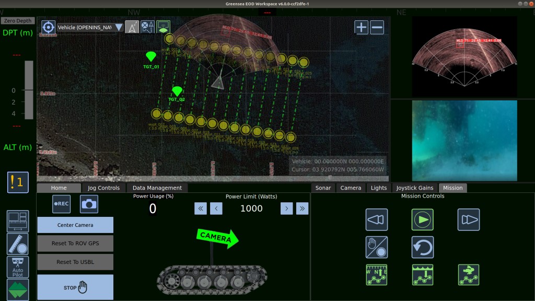Click the green CAMERA direction arrow

217,238
